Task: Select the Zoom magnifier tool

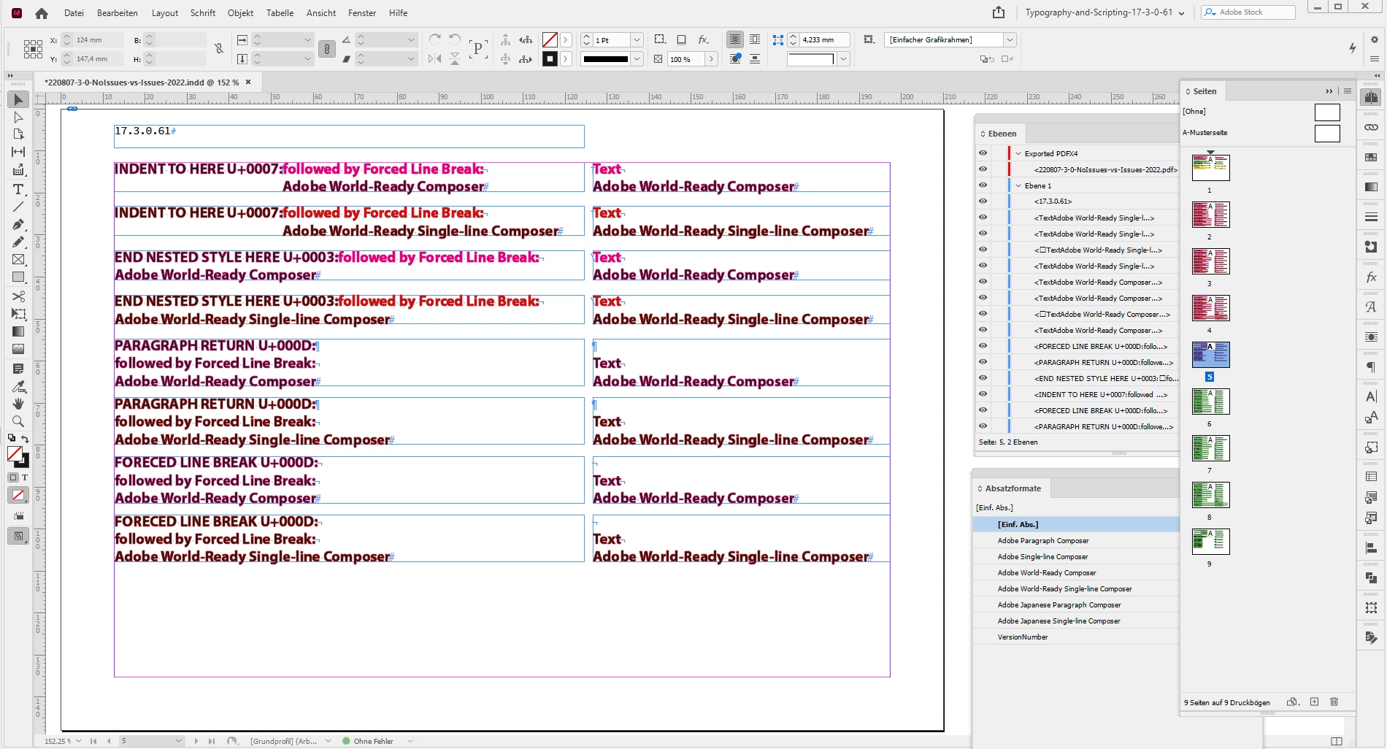Action: (x=18, y=421)
